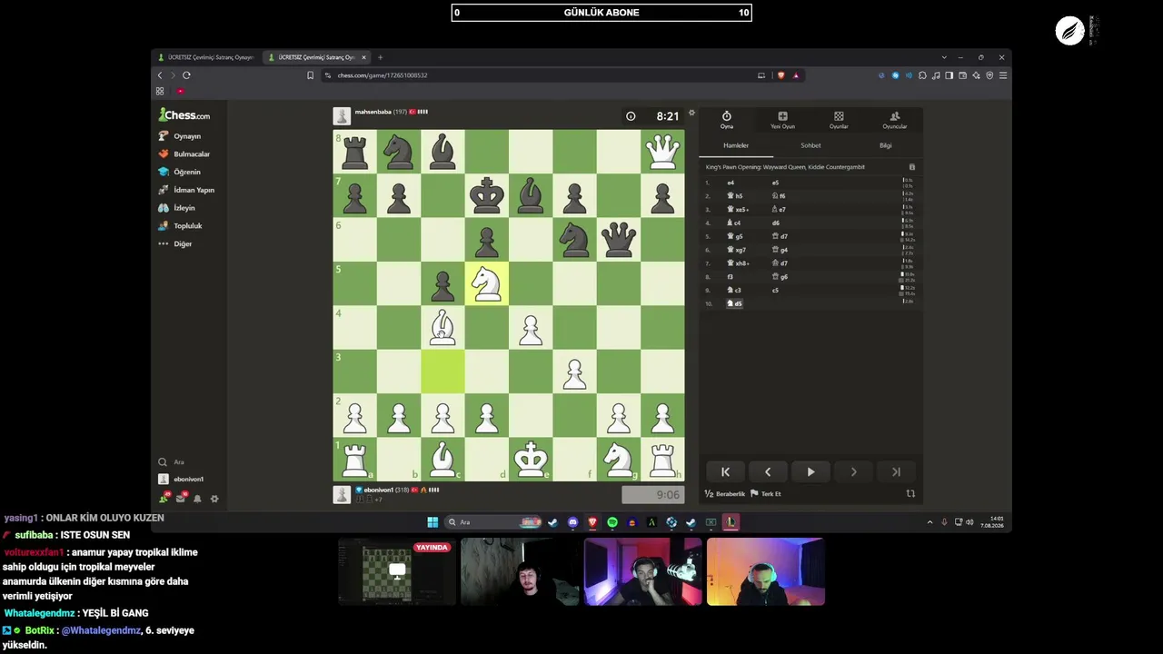
Task: Select the Yeni Oyun tab
Action: [782, 120]
